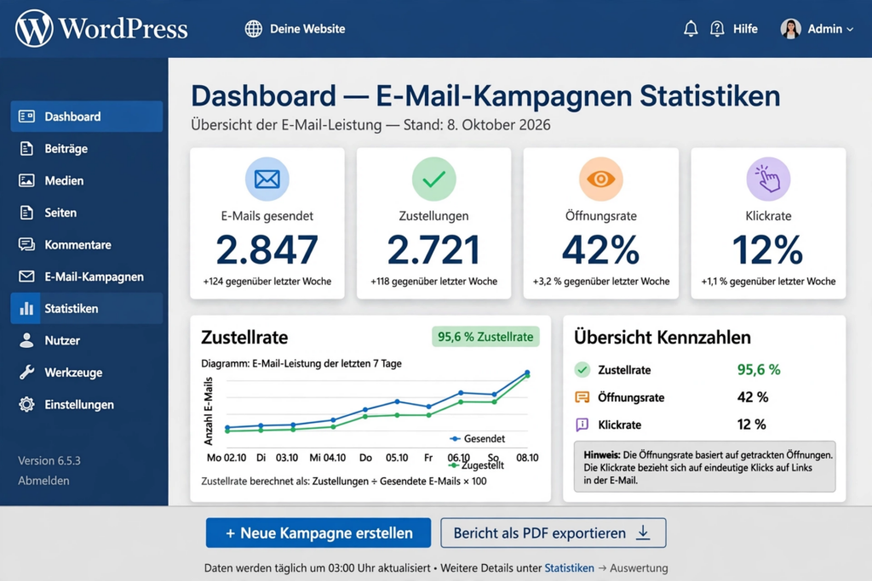Click the 42 % value in Übersicht Kennzahlen
This screenshot has height=581, width=872.
753,397
